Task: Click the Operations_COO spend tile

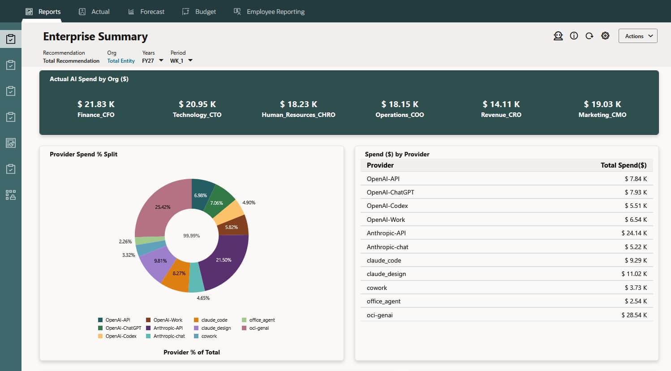Action: [x=400, y=109]
